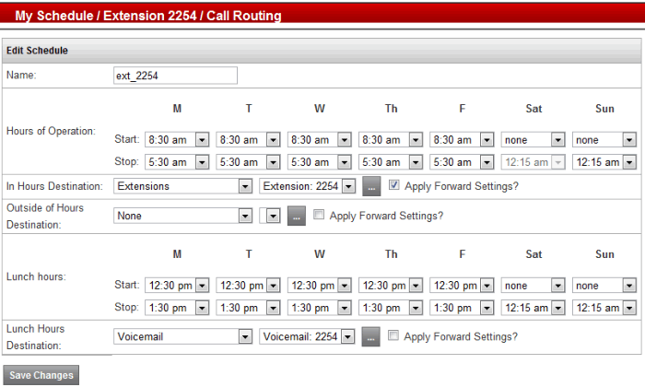
Task: Open Tuesday lunch Stop 1:30 pm dropdown
Action: click(248, 308)
